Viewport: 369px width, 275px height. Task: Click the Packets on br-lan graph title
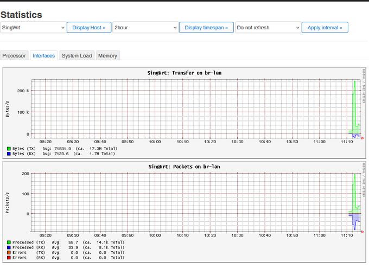(x=184, y=167)
